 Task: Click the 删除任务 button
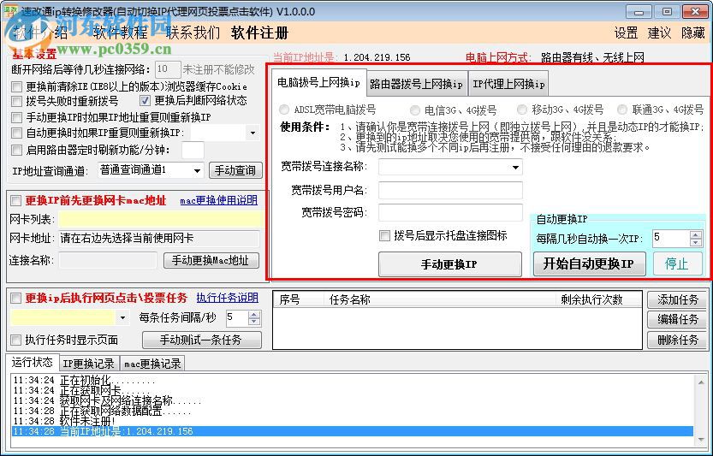(x=677, y=340)
